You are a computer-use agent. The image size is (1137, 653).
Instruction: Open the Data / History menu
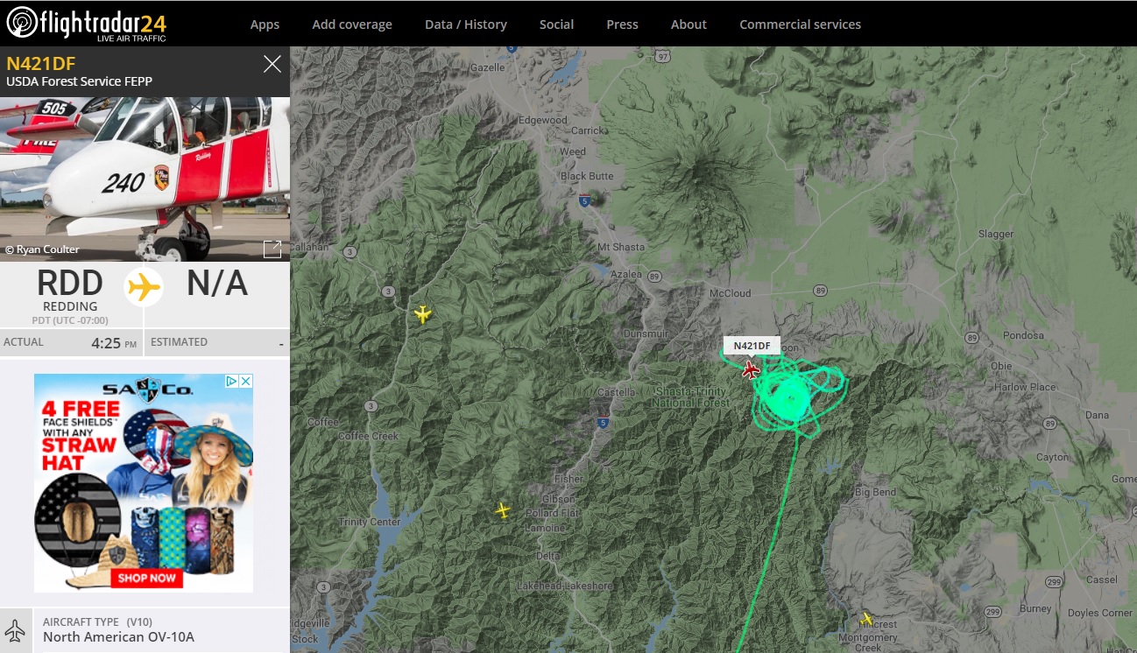tap(466, 25)
